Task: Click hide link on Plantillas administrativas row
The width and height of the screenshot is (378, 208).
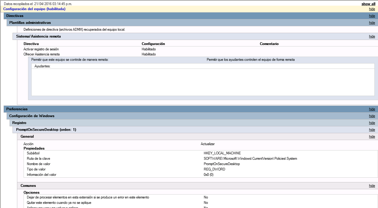Action: [x=372, y=23]
